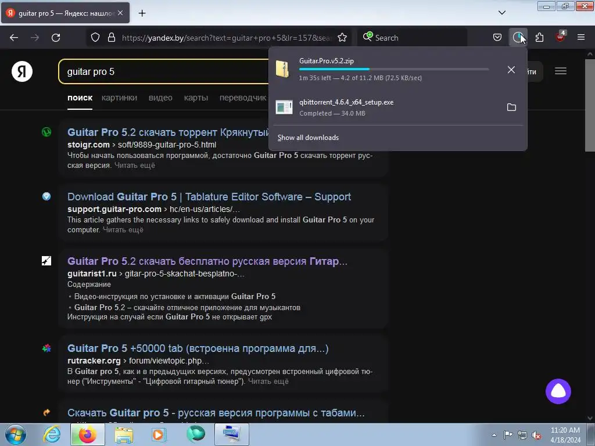
Task: Open Guitar Pro 5 +50000 tab result
Action: (x=198, y=348)
